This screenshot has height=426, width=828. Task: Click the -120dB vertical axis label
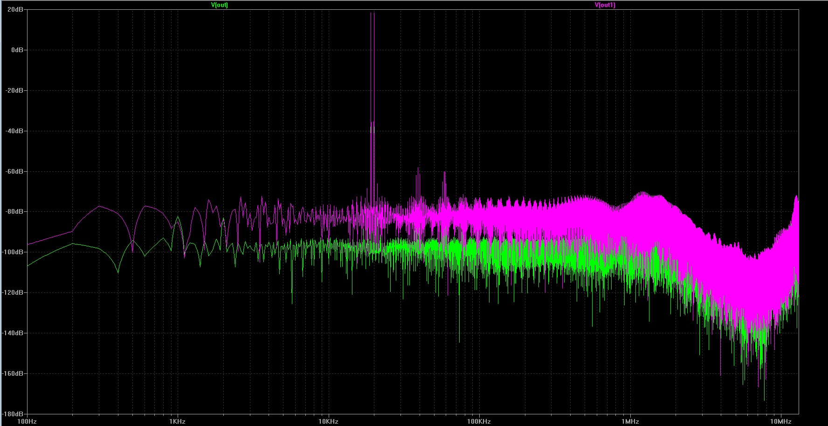pyautogui.click(x=13, y=292)
